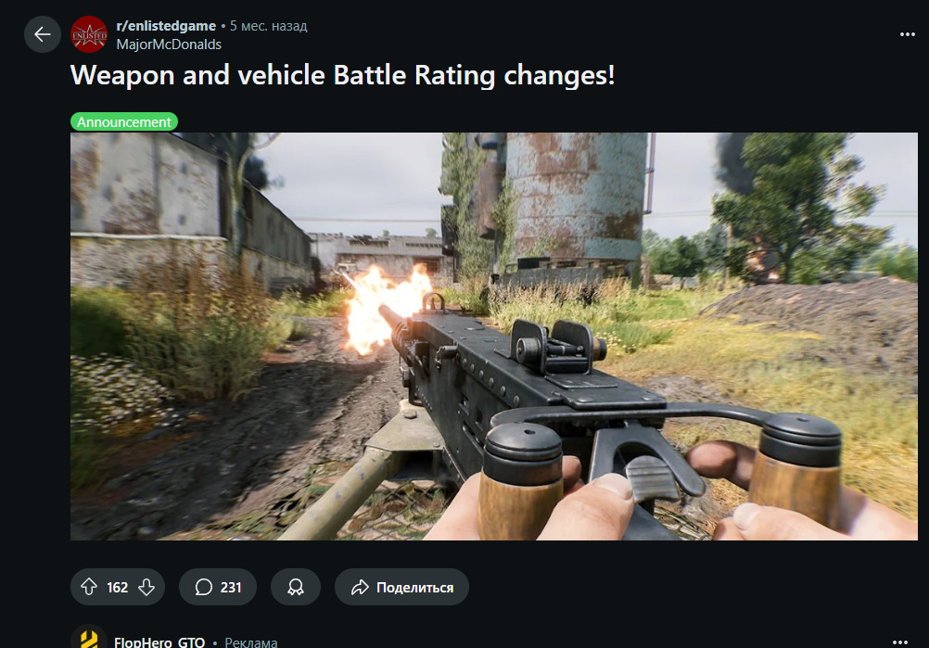This screenshot has width=929, height=648.
Task: Click the post title about Battle Rating changes
Action: click(342, 75)
